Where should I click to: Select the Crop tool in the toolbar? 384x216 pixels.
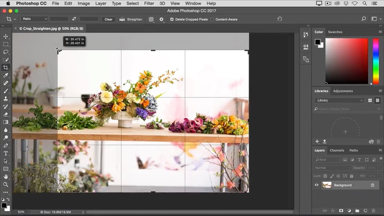6,67
